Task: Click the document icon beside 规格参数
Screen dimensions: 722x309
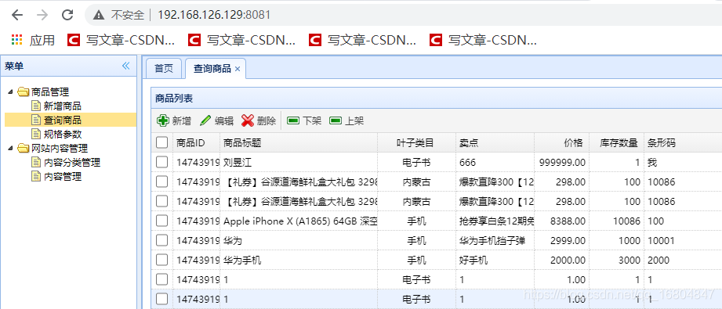Action: pyautogui.click(x=36, y=134)
